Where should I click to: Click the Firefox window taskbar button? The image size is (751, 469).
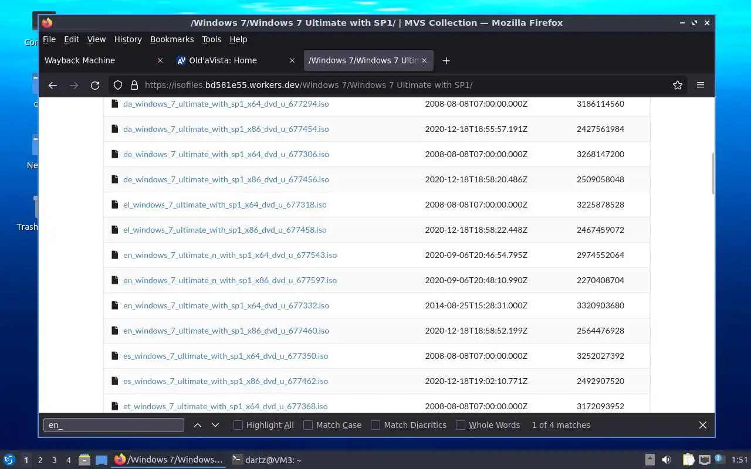(x=169, y=460)
